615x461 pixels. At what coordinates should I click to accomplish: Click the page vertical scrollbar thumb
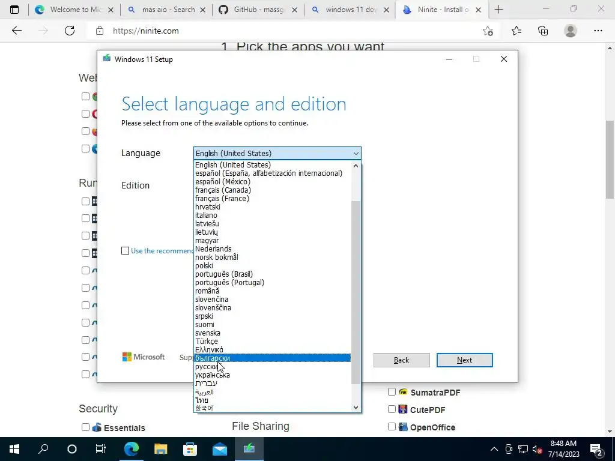point(610,159)
